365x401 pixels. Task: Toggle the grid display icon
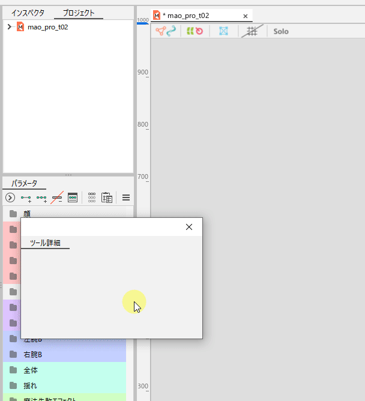[x=252, y=31]
